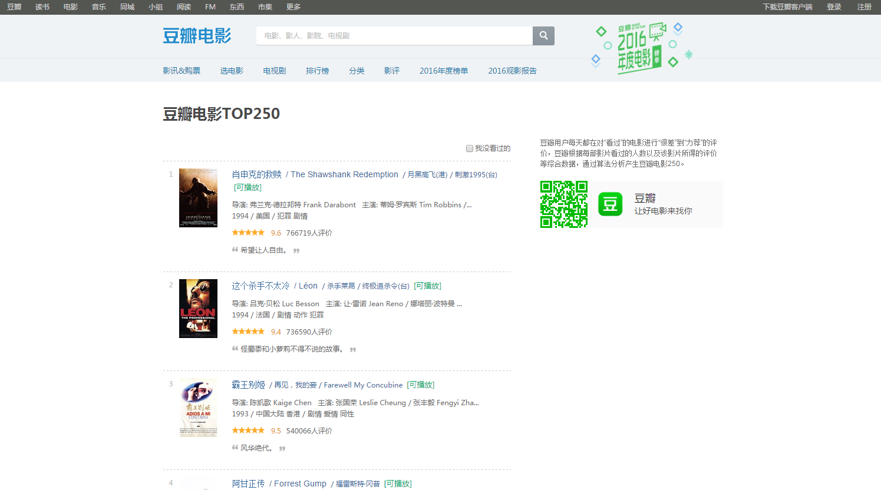Switch to the 影讯&购票 tab
Viewport: 881px width, 490px height.
click(x=182, y=70)
